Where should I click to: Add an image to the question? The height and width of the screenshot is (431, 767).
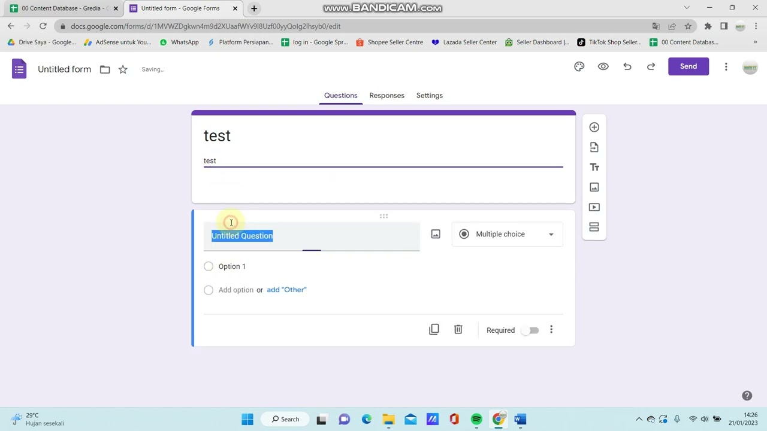tap(436, 234)
